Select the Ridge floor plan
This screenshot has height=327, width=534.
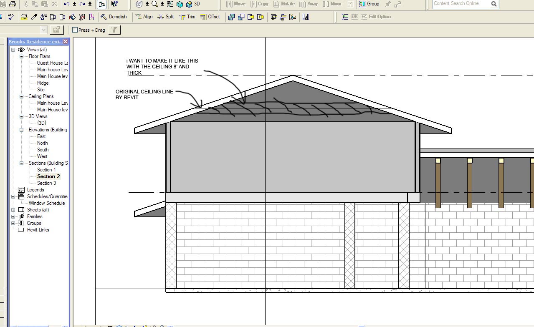(43, 83)
